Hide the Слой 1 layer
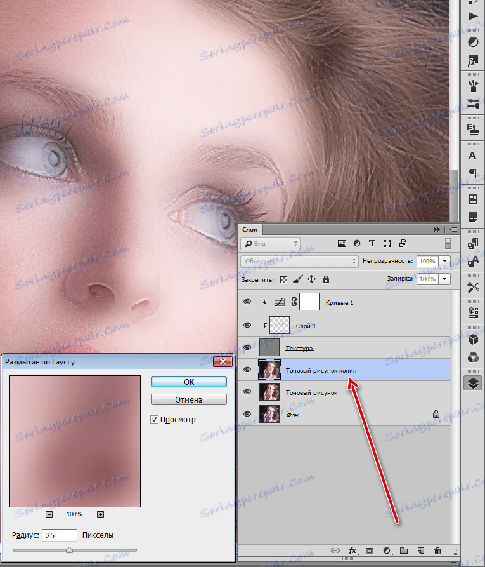This screenshot has height=567, width=485. [x=247, y=324]
